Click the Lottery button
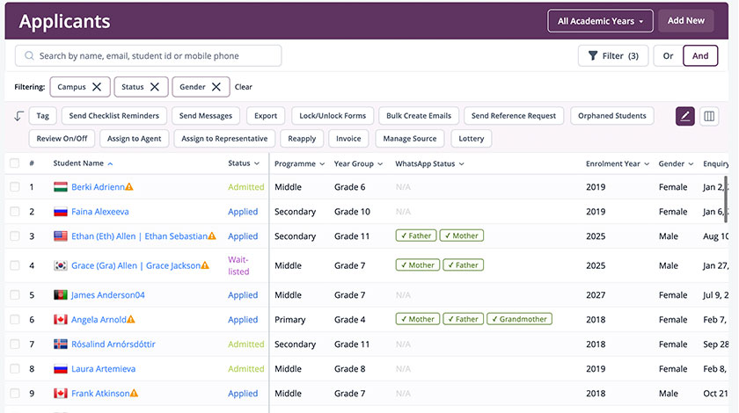739x413 pixels. pos(472,139)
